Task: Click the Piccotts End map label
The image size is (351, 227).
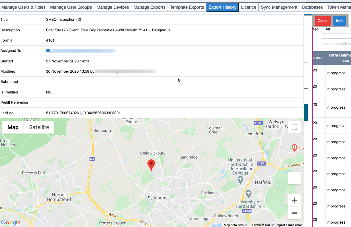Action: pyautogui.click(x=33, y=173)
